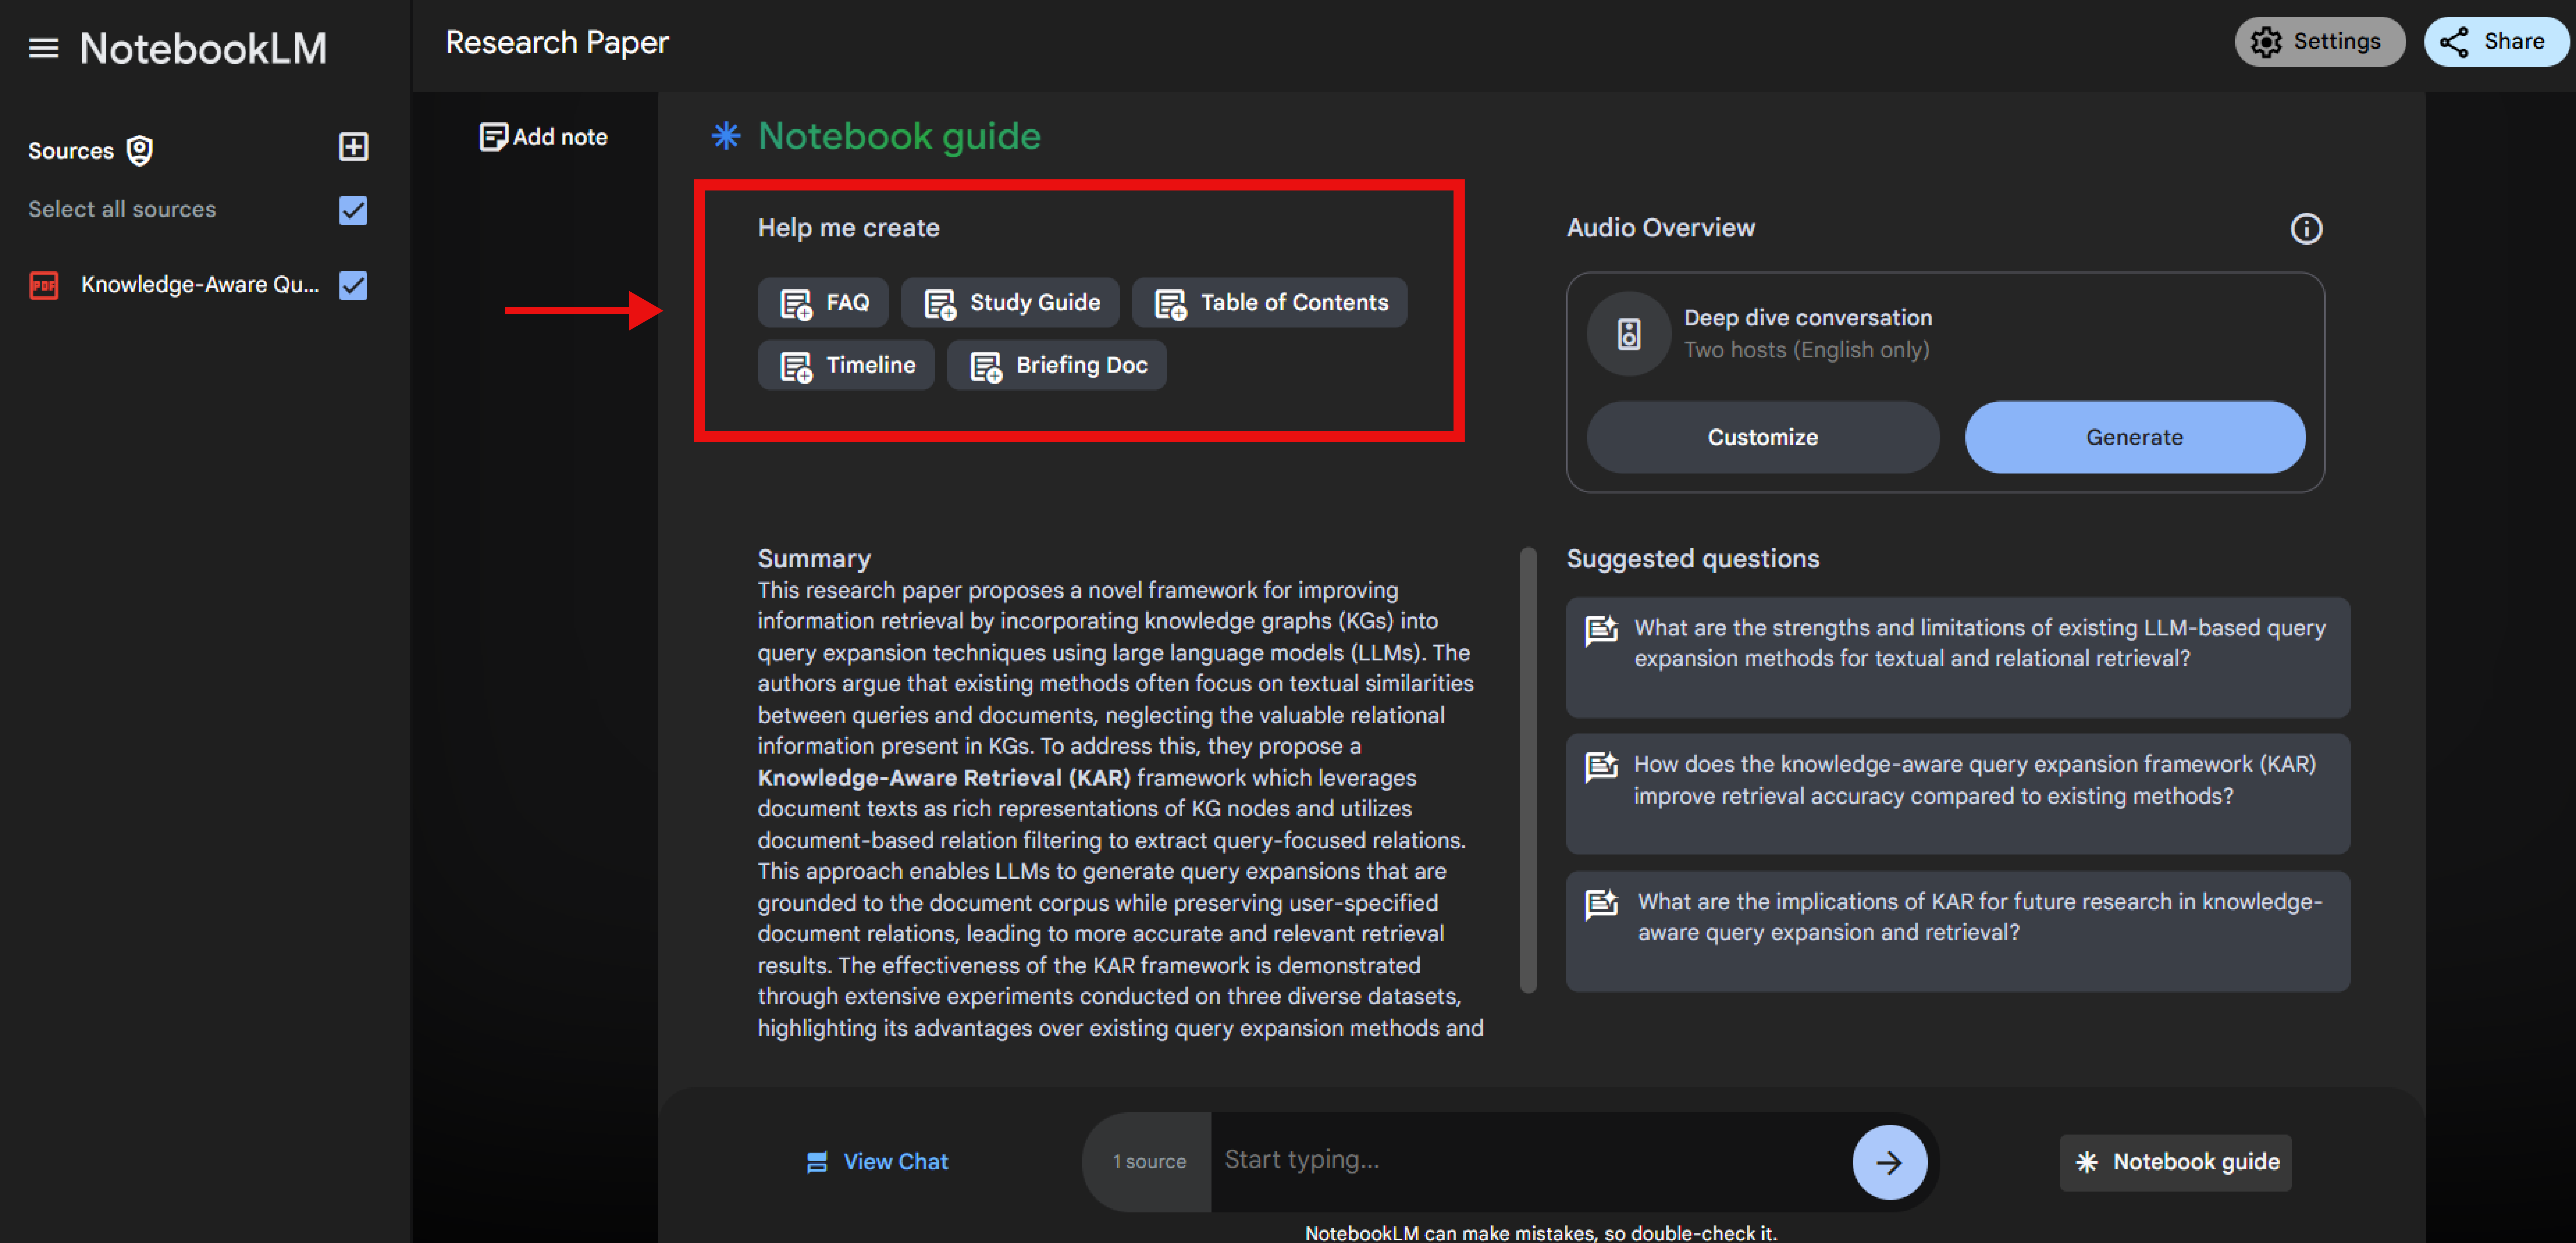Click the summary scrollbar
2576x1243 pixels.
tap(1528, 770)
